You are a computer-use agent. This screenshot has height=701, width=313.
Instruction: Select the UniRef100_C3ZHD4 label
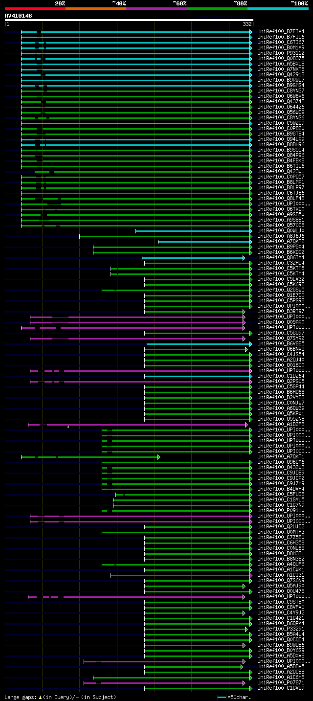pos(281,263)
